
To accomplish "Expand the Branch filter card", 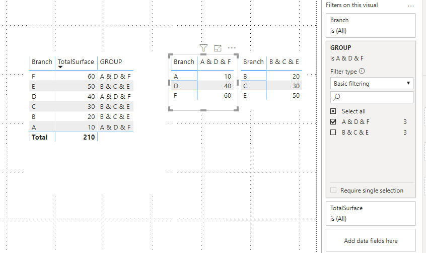I will (371, 25).
